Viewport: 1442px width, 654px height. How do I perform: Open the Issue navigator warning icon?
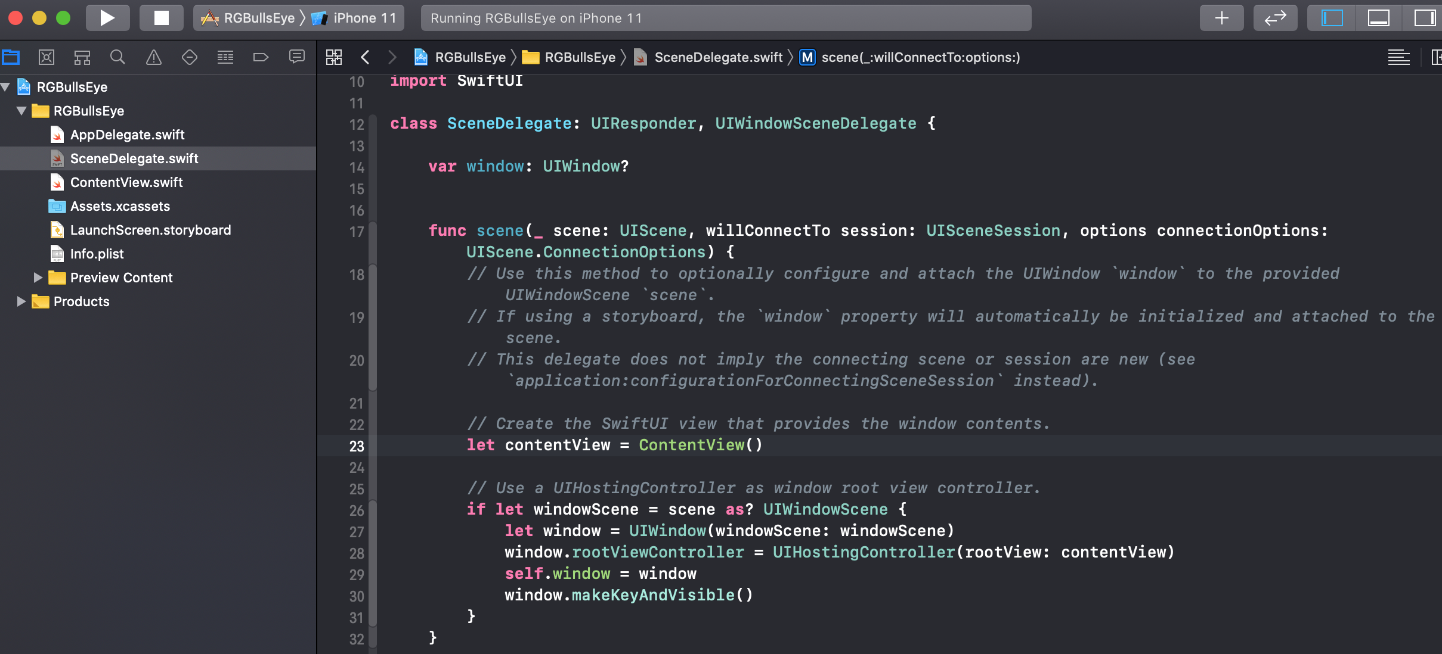pyautogui.click(x=154, y=57)
